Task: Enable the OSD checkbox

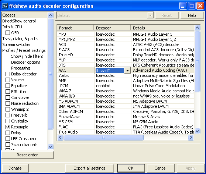Action: (x=8, y=33)
